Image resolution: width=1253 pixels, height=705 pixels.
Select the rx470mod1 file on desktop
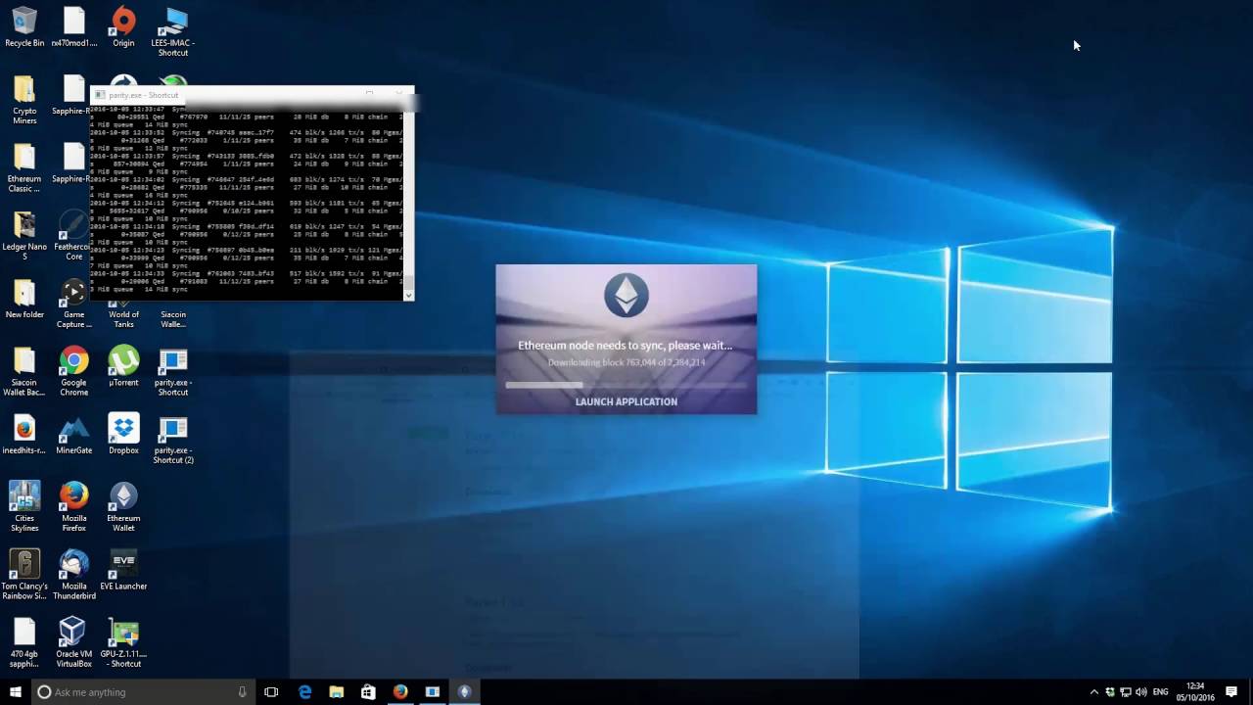(74, 26)
